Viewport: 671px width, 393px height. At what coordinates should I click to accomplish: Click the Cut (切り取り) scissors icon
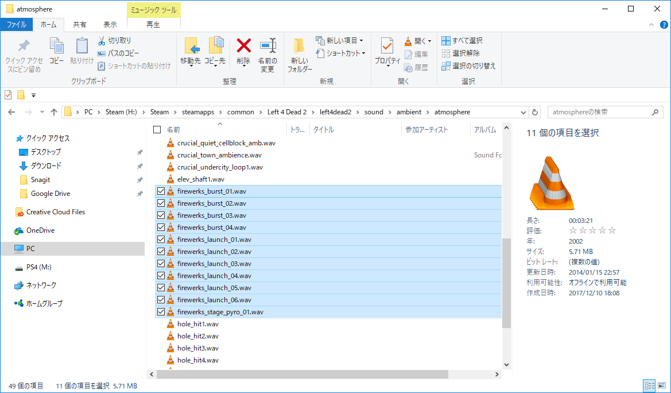pos(102,41)
